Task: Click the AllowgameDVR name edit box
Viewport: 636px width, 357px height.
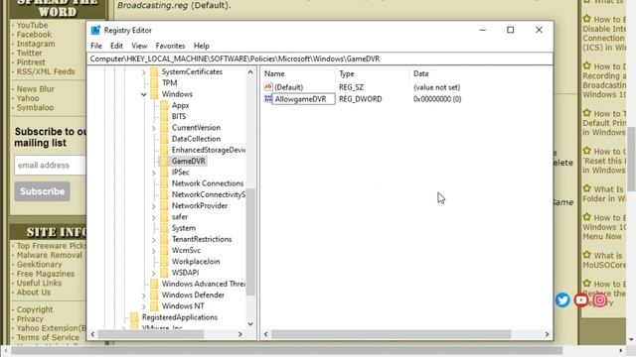Action: point(303,99)
